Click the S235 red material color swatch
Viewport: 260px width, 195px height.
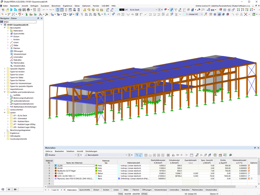pos(56,176)
